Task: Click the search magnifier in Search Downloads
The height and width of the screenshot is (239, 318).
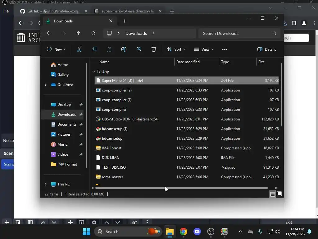Action: (275, 33)
